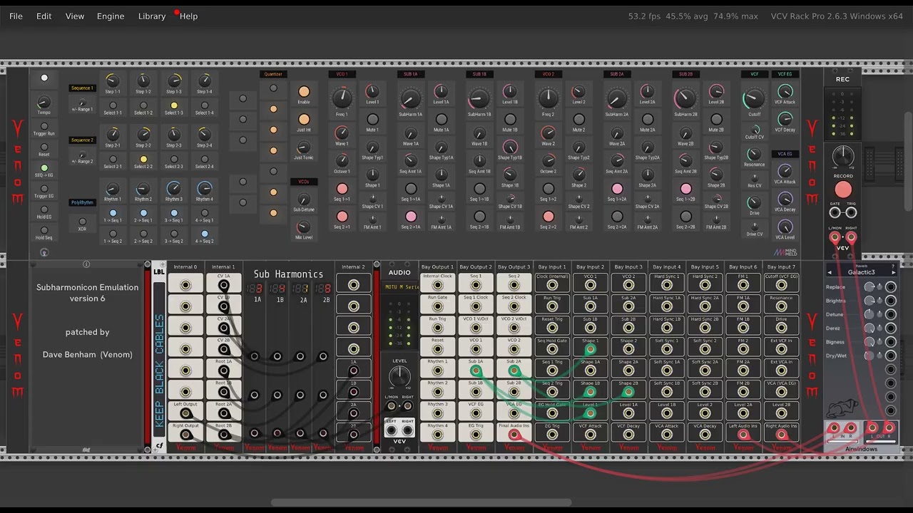
Task: Click the Octave 2 knob
Action: pyautogui.click(x=548, y=161)
